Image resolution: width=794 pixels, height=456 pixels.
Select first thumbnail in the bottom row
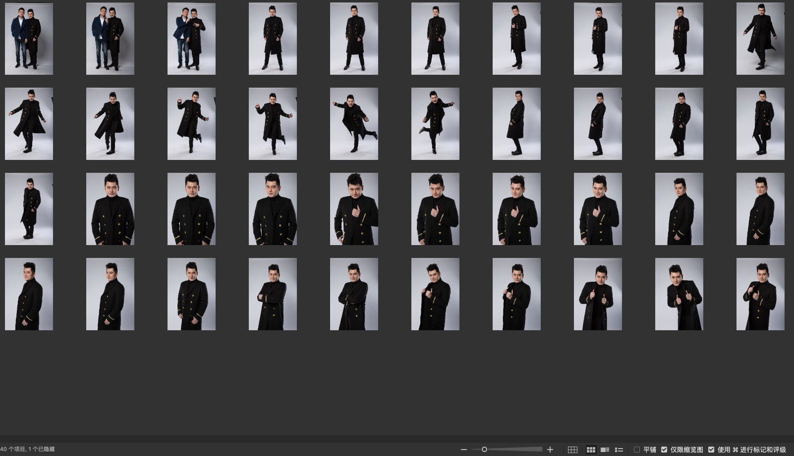click(x=29, y=294)
